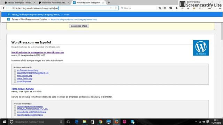The width and height of the screenshot is (223, 125).
Task: Click the Suscribirse ahora button
Action: [x=79, y=26]
